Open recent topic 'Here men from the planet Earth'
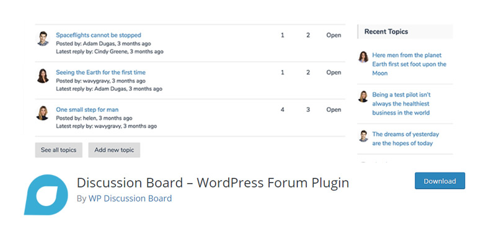The height and width of the screenshot is (240, 496). tap(409, 64)
